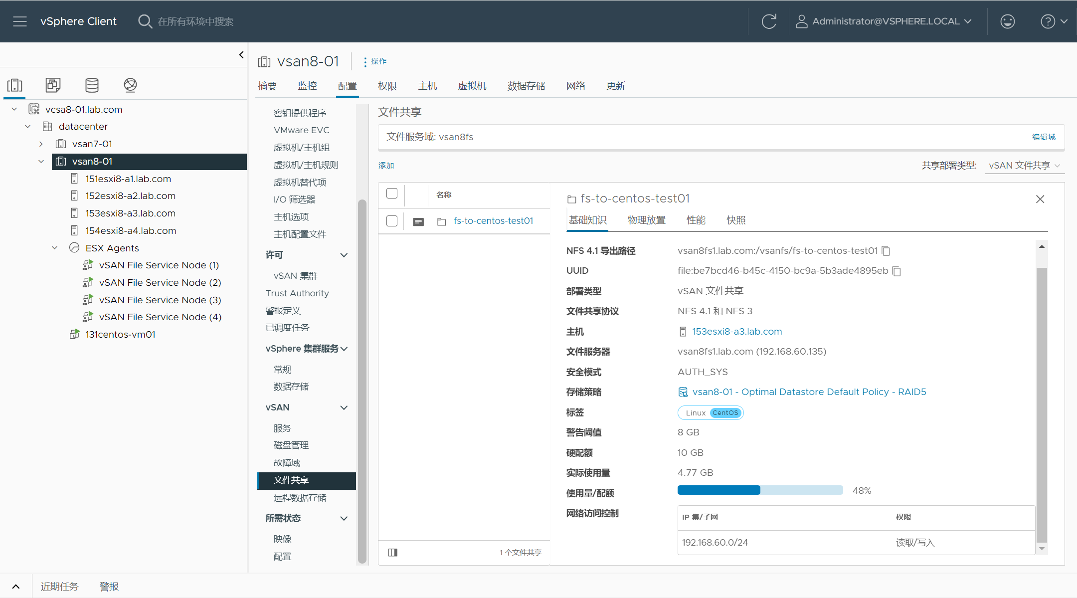
Task: Open the share deployment type dropdown
Action: tap(1024, 166)
